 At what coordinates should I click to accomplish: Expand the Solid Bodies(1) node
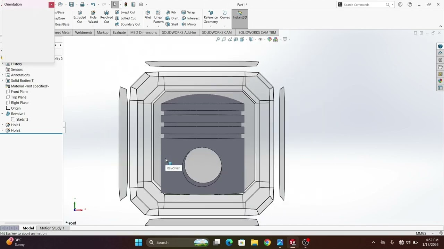click(2, 81)
